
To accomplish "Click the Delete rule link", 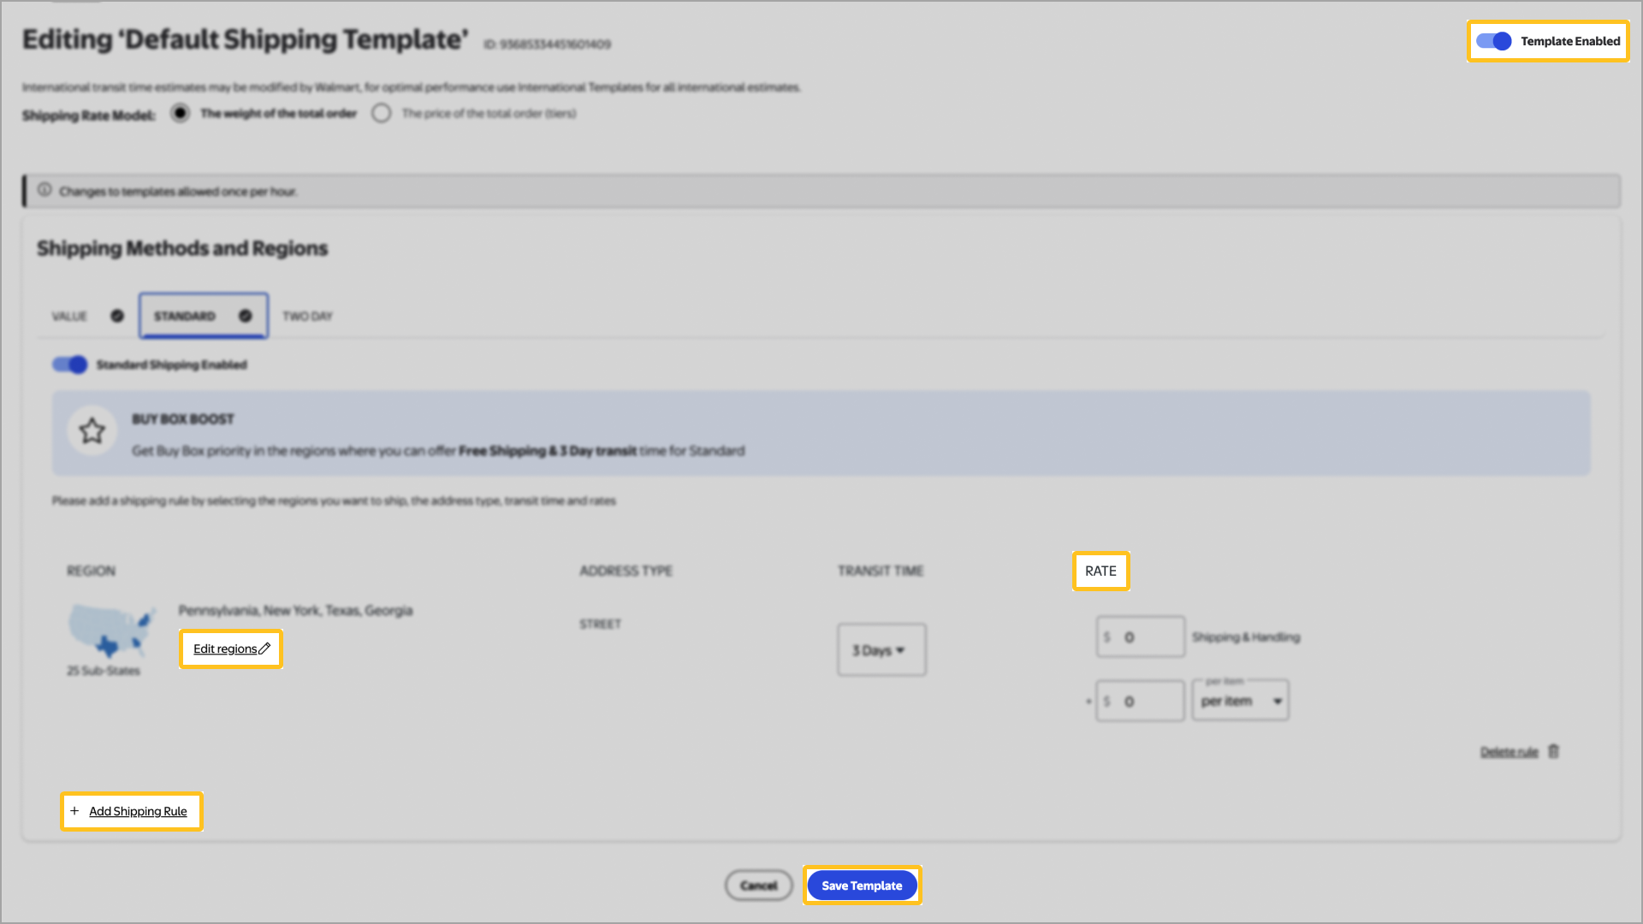I will 1509,752.
